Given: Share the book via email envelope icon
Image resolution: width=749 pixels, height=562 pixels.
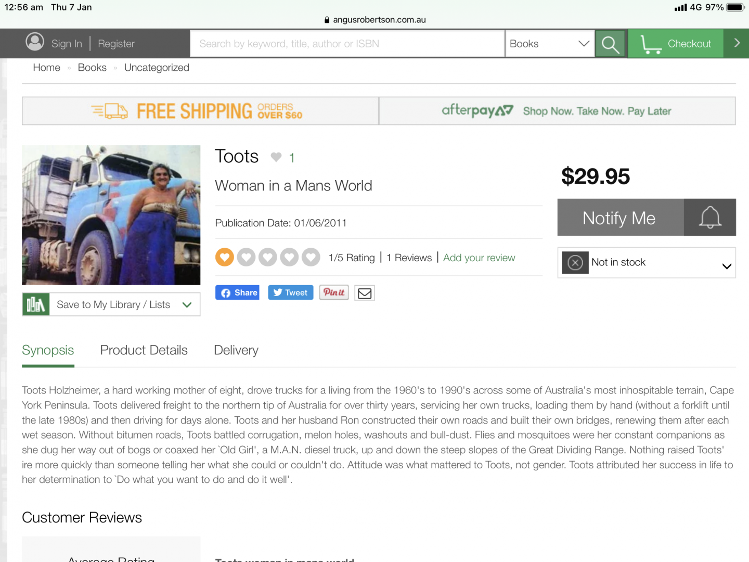Looking at the screenshot, I should pos(365,293).
